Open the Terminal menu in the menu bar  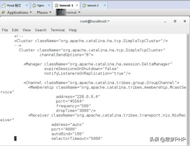(x=58, y=30)
